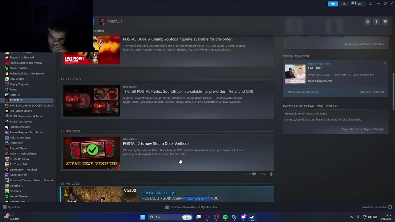Select Rekt: Crash Test entry

[x=20, y=138]
